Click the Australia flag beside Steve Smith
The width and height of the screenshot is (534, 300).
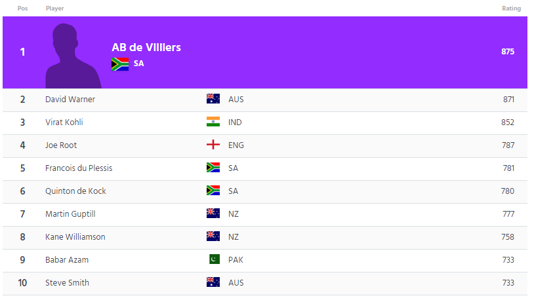point(213,282)
